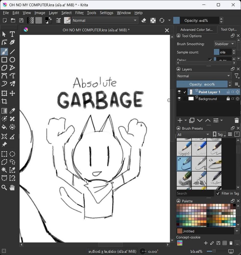241x255 pixels.
Task: Select the Rectangle tool
Action: (x=4, y=60)
